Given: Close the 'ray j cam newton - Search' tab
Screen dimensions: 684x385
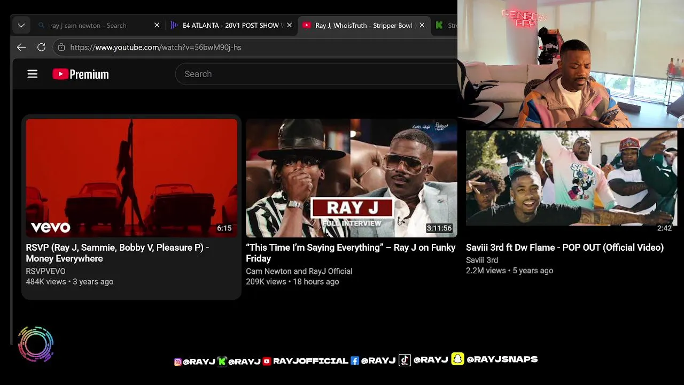Looking at the screenshot, I should tap(157, 25).
